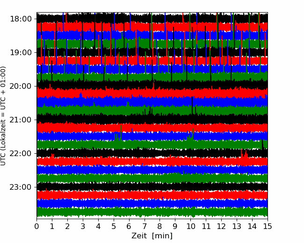Click the 22:00 y-axis tick label
Image resolution: width=304 pixels, height=243 pixels.
click(x=21, y=153)
